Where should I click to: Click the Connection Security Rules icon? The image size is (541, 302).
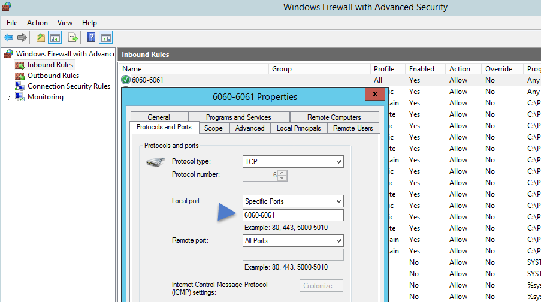point(20,86)
